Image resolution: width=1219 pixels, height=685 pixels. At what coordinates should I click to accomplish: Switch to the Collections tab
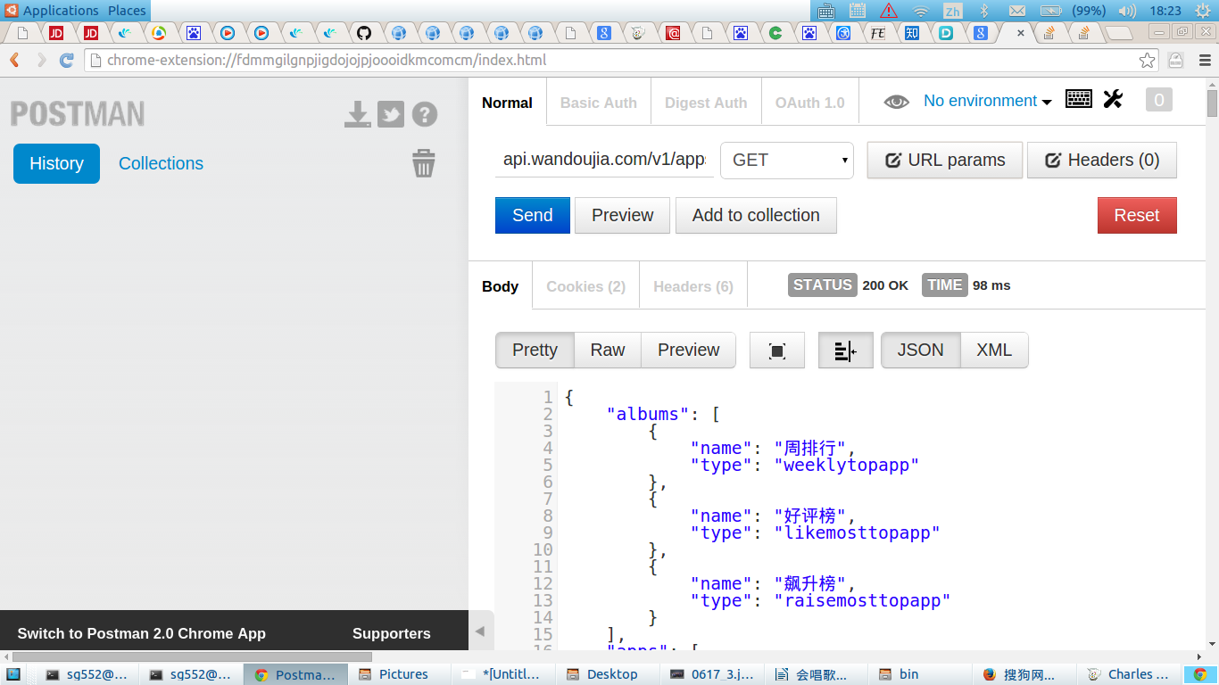161,163
